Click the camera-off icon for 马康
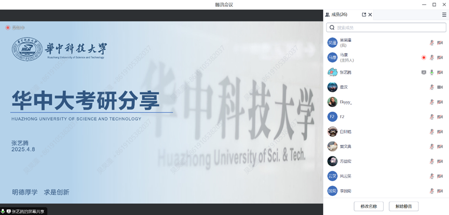449x215 pixels. tap(440, 58)
